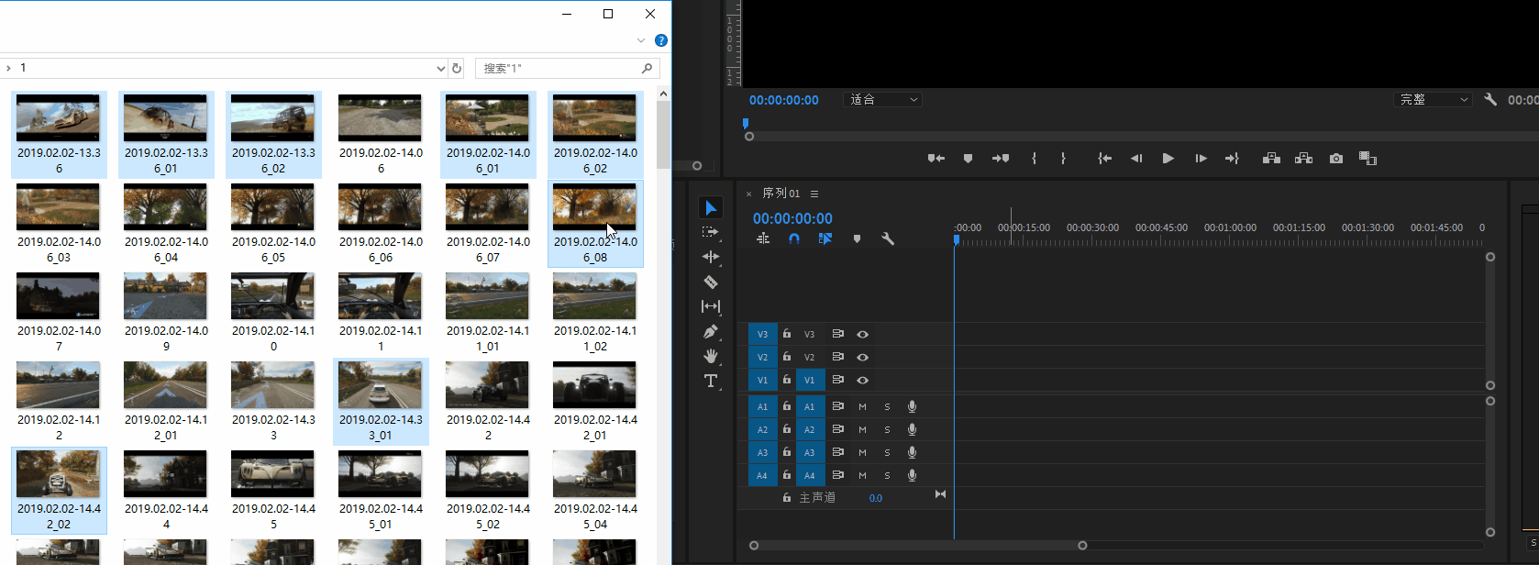Open the 完整 playback resolution dropdown

click(1433, 100)
